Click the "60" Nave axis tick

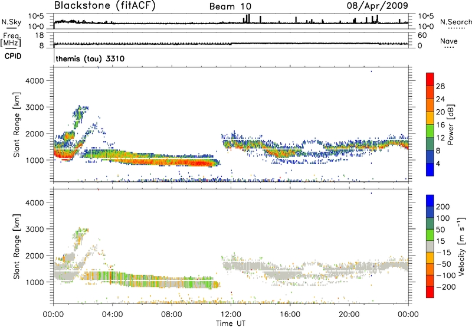[422, 35]
